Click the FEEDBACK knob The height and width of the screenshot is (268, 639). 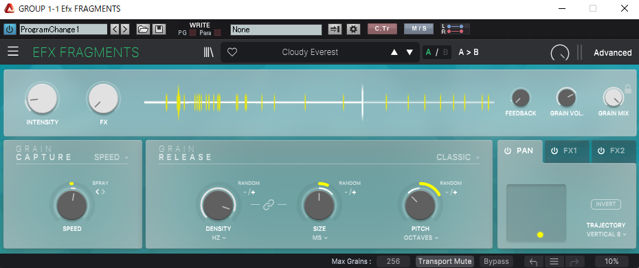(520, 98)
